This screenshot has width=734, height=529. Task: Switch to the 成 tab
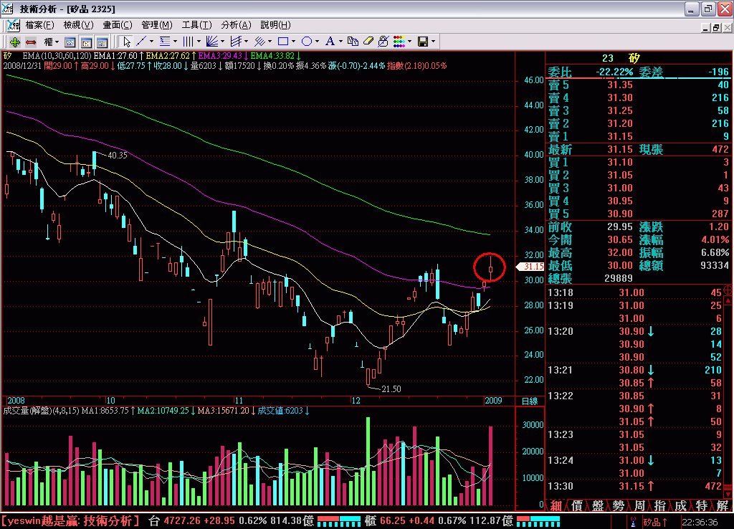[x=681, y=505]
